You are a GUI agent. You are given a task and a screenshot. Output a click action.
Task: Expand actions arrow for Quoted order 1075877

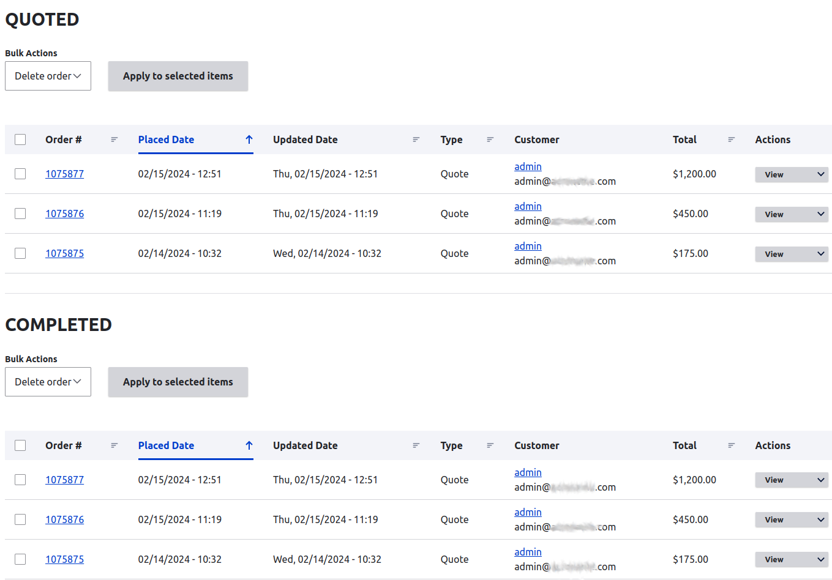[x=821, y=174]
